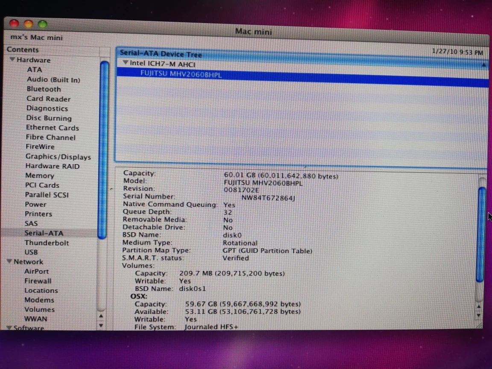This screenshot has width=492, height=369.
Task: Select PCI Cards entry
Action: (x=42, y=185)
